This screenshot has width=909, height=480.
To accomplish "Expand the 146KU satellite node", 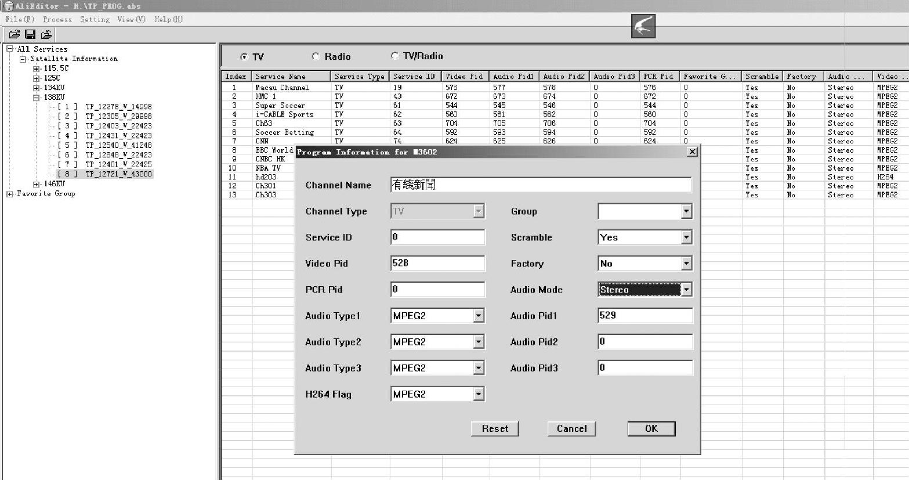I will tap(37, 184).
